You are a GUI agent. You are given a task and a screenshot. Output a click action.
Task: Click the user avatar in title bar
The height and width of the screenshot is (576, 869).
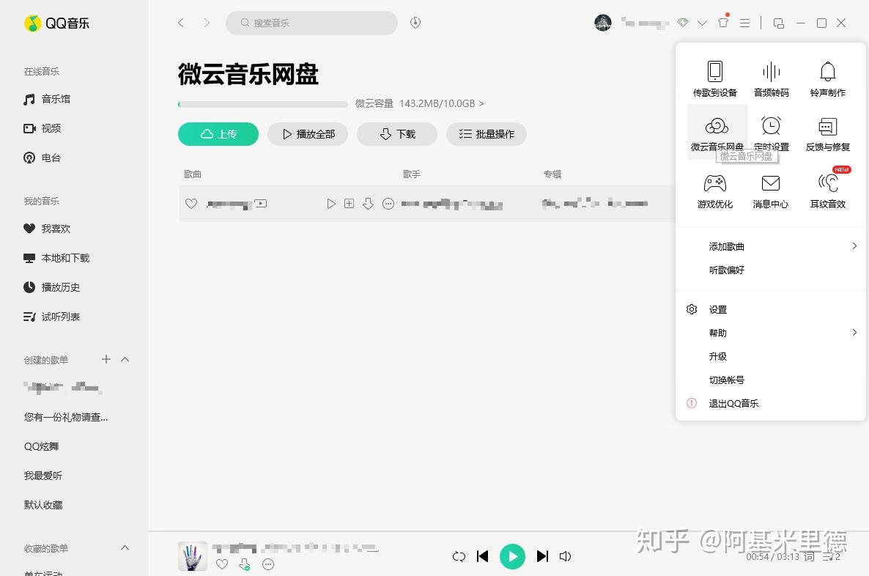coord(603,23)
